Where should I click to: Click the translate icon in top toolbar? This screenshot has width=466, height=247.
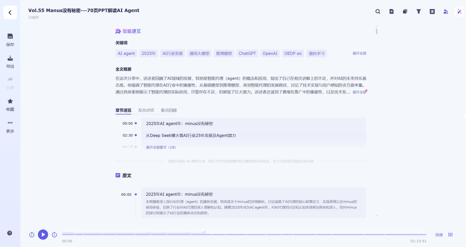432,12
